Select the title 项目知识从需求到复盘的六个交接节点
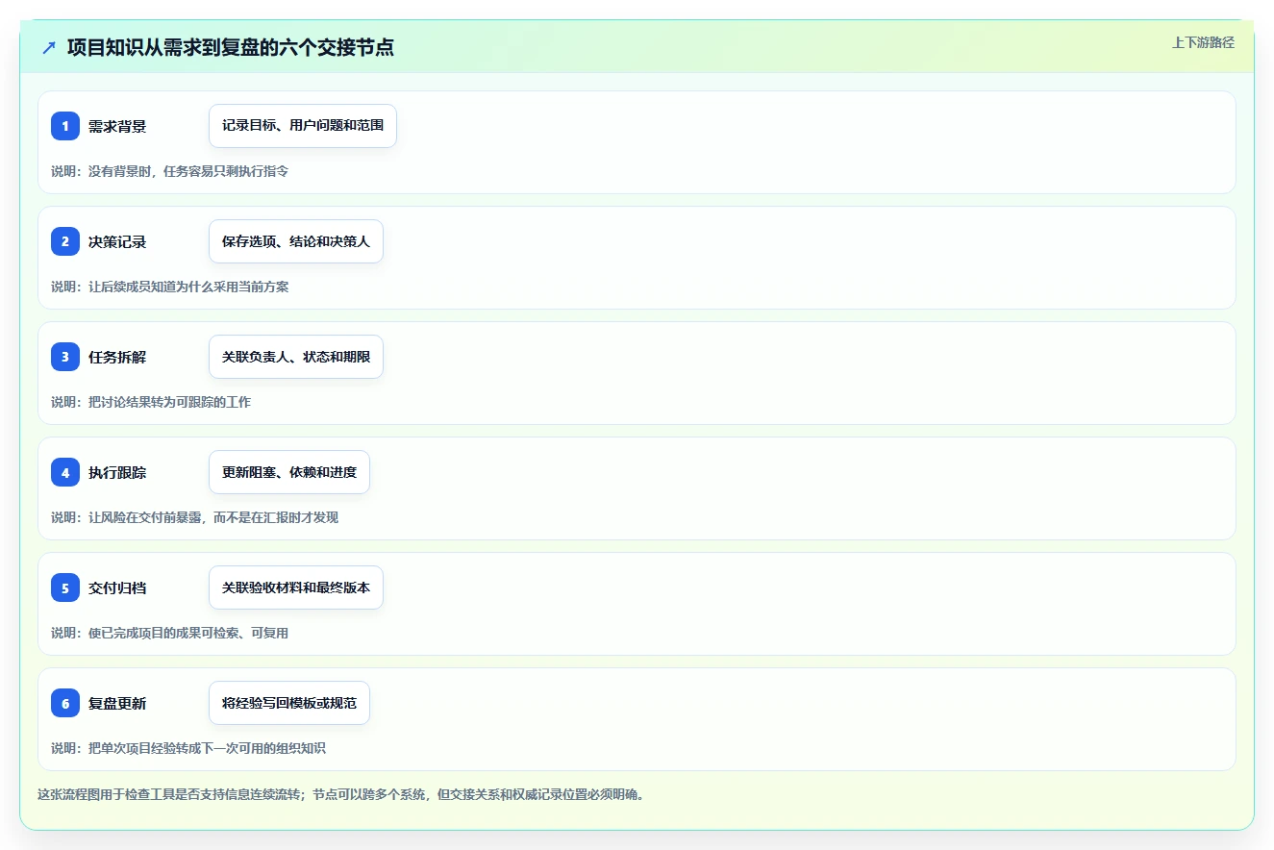The image size is (1274, 850). (x=231, y=47)
